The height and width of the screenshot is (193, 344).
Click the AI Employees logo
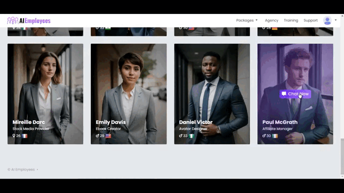point(29,20)
